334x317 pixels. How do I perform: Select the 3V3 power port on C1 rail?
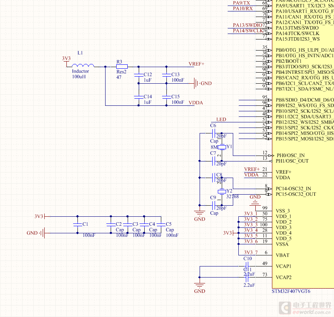42,216
